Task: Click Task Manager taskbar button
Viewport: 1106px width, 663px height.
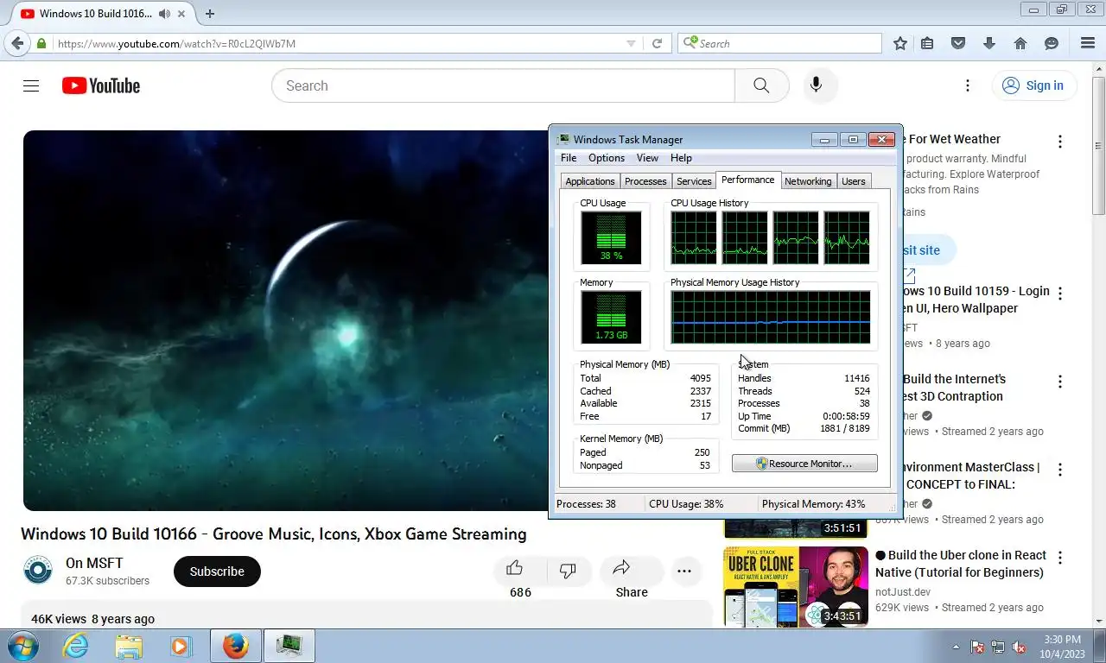Action: [x=289, y=646]
